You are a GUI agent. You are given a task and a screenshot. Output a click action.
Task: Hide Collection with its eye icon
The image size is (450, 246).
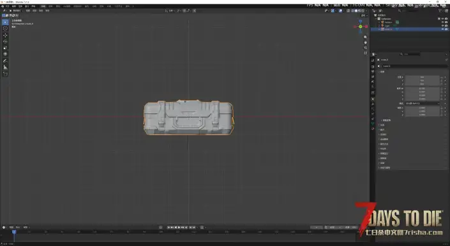[x=442, y=18]
